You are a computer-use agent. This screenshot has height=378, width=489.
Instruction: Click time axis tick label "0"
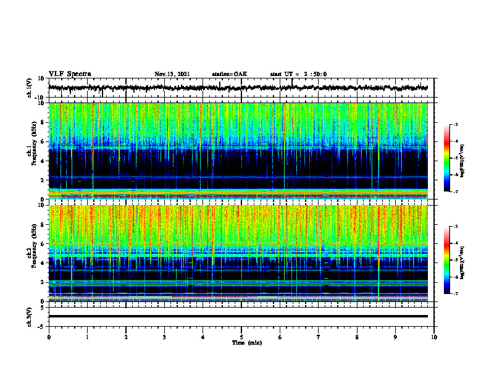click(x=49, y=337)
